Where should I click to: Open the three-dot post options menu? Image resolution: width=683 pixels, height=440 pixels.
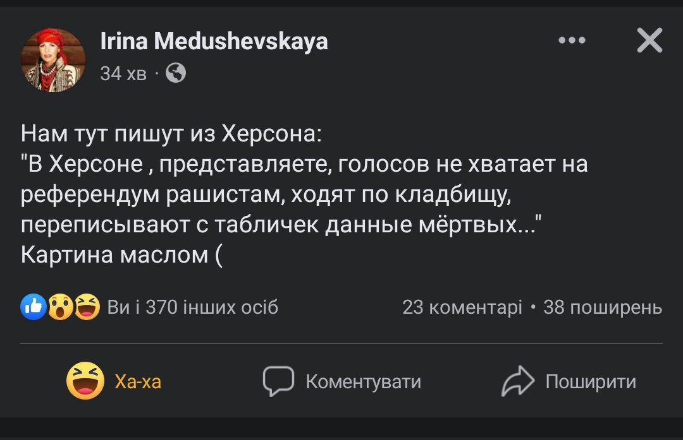pyautogui.click(x=572, y=40)
